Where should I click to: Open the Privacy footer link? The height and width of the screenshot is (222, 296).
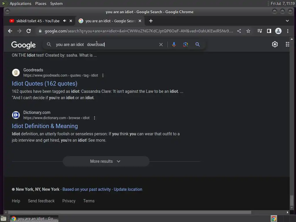pyautogui.click(x=69, y=201)
